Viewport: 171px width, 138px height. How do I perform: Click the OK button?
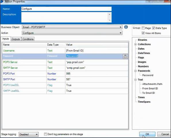pyautogui.click(x=147, y=134)
